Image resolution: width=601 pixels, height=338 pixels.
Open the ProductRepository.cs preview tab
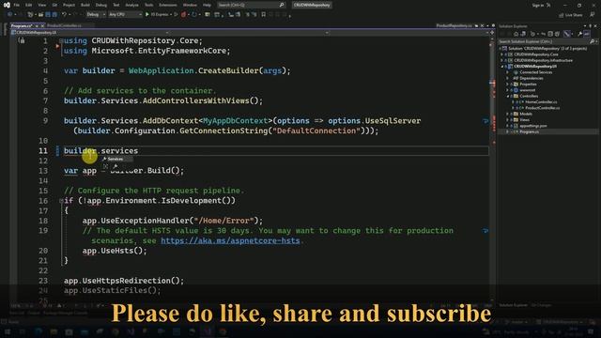click(x=455, y=25)
